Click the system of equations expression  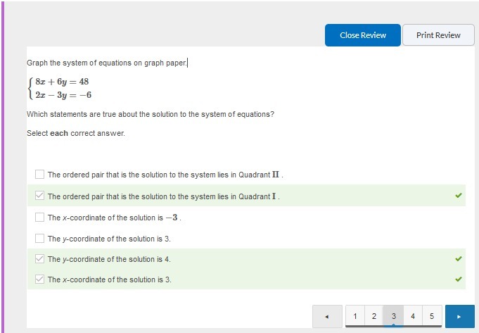pyautogui.click(x=59, y=88)
